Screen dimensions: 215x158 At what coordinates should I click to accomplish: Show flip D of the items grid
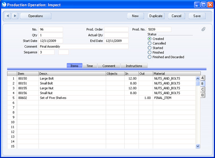202,95
